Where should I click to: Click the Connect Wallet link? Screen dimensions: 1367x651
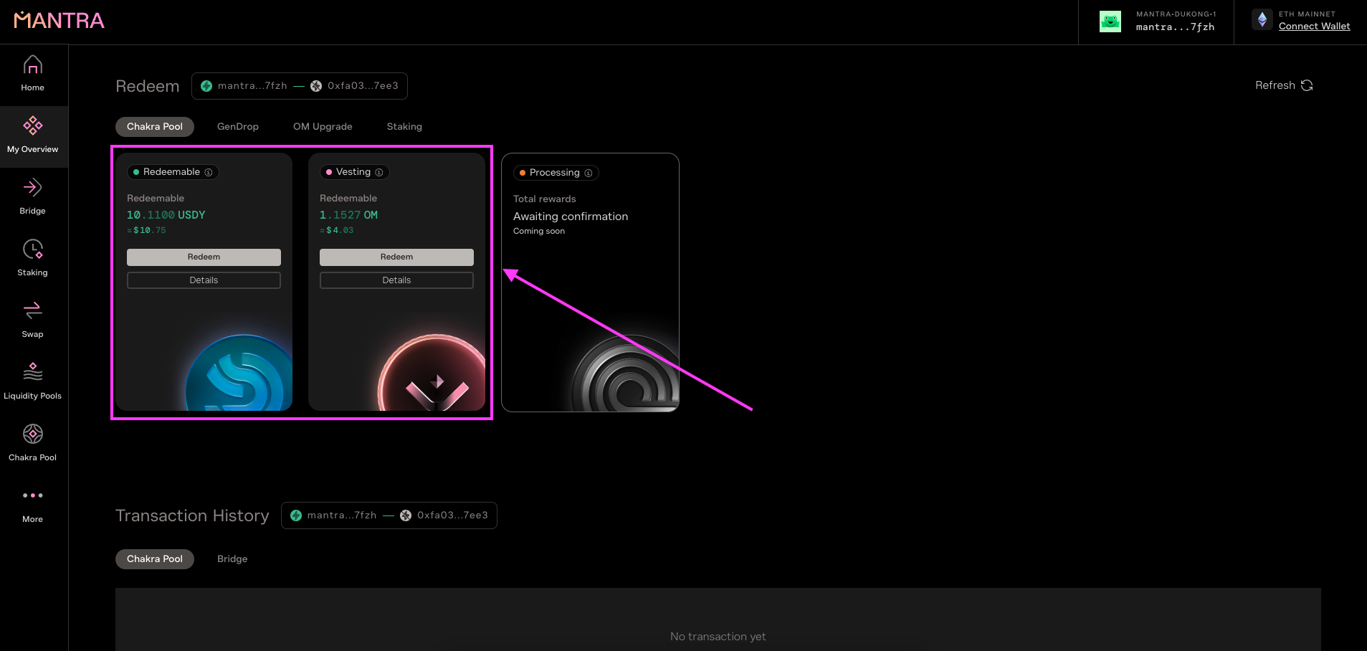1314,27
